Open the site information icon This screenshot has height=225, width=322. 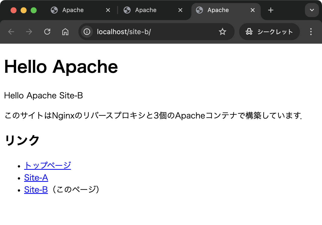87,32
